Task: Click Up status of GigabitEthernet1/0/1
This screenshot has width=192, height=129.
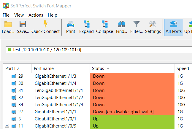Action: pos(132,119)
